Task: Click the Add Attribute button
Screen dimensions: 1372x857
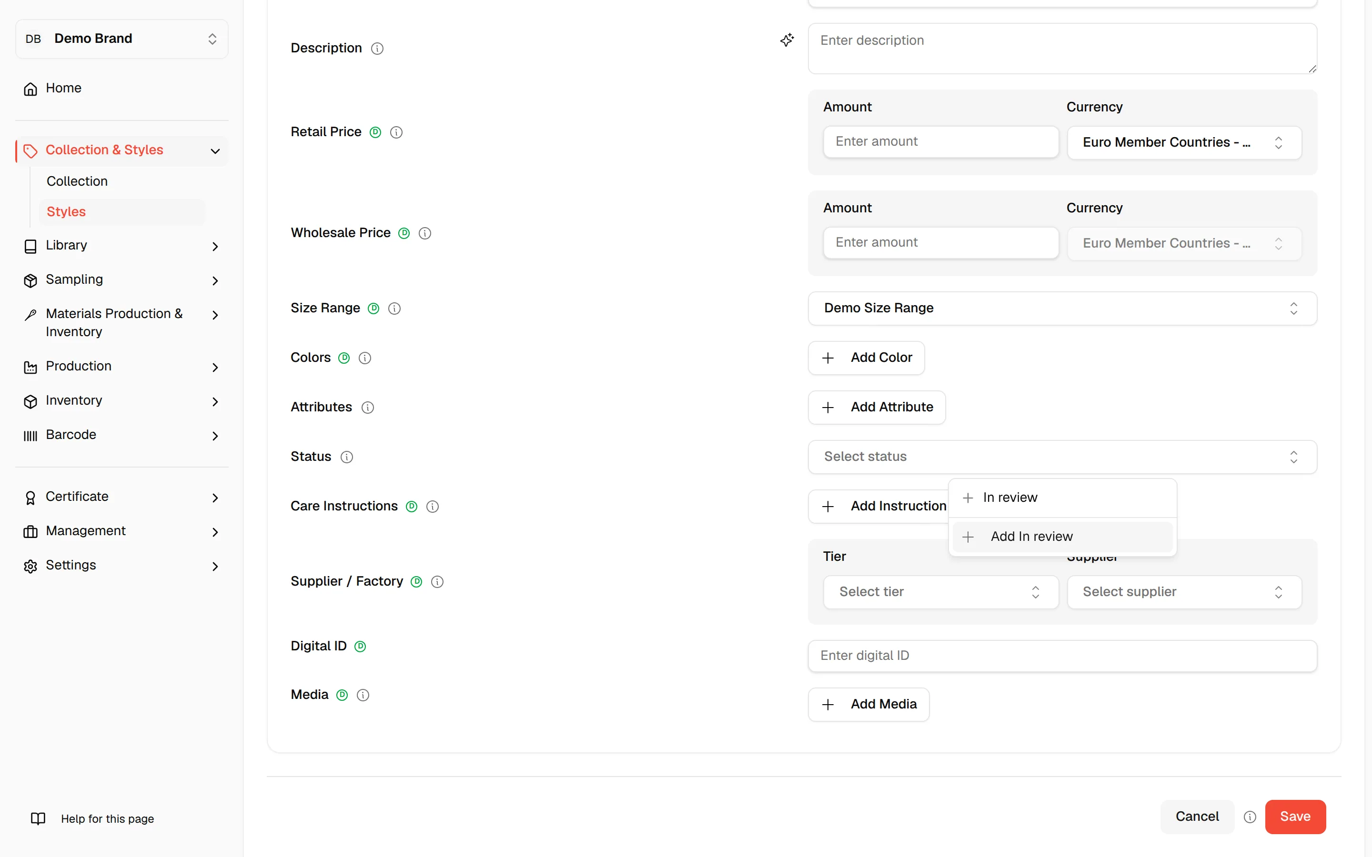Action: tap(877, 408)
